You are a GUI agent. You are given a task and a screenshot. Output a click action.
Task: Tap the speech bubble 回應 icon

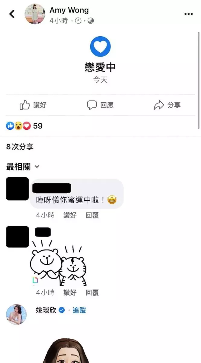(92, 105)
